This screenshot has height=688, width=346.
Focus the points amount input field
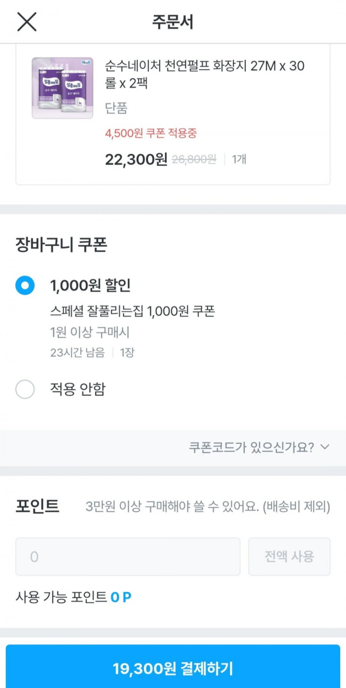128,556
